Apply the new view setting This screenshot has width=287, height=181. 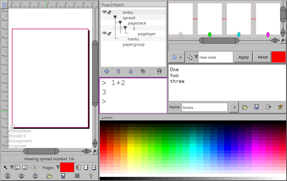[243, 57]
